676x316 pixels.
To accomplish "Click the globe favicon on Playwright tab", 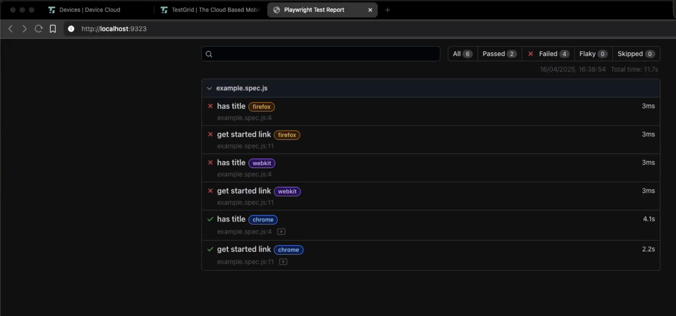I will pos(277,10).
